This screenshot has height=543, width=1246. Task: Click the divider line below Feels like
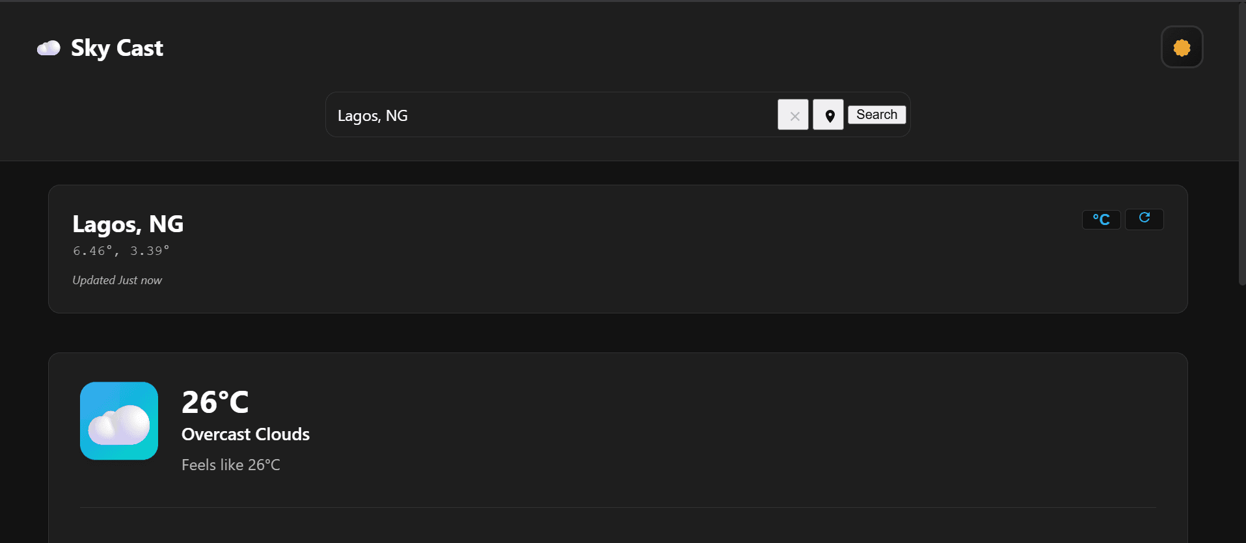coord(618,507)
